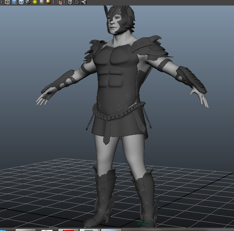234x231 pixels.
Task: Open the red-icon taskbar window button
Action: click(68, 230)
